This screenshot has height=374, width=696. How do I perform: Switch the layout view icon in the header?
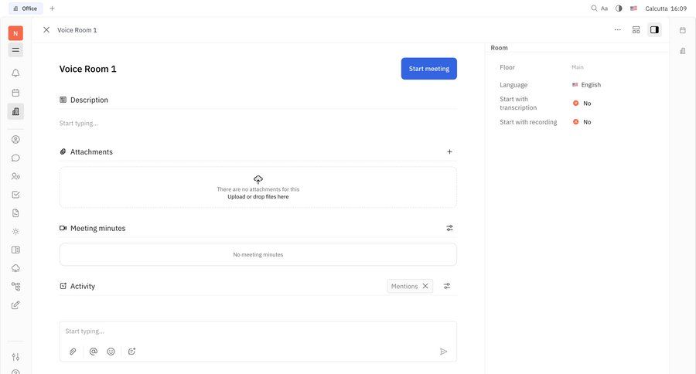pyautogui.click(x=636, y=29)
